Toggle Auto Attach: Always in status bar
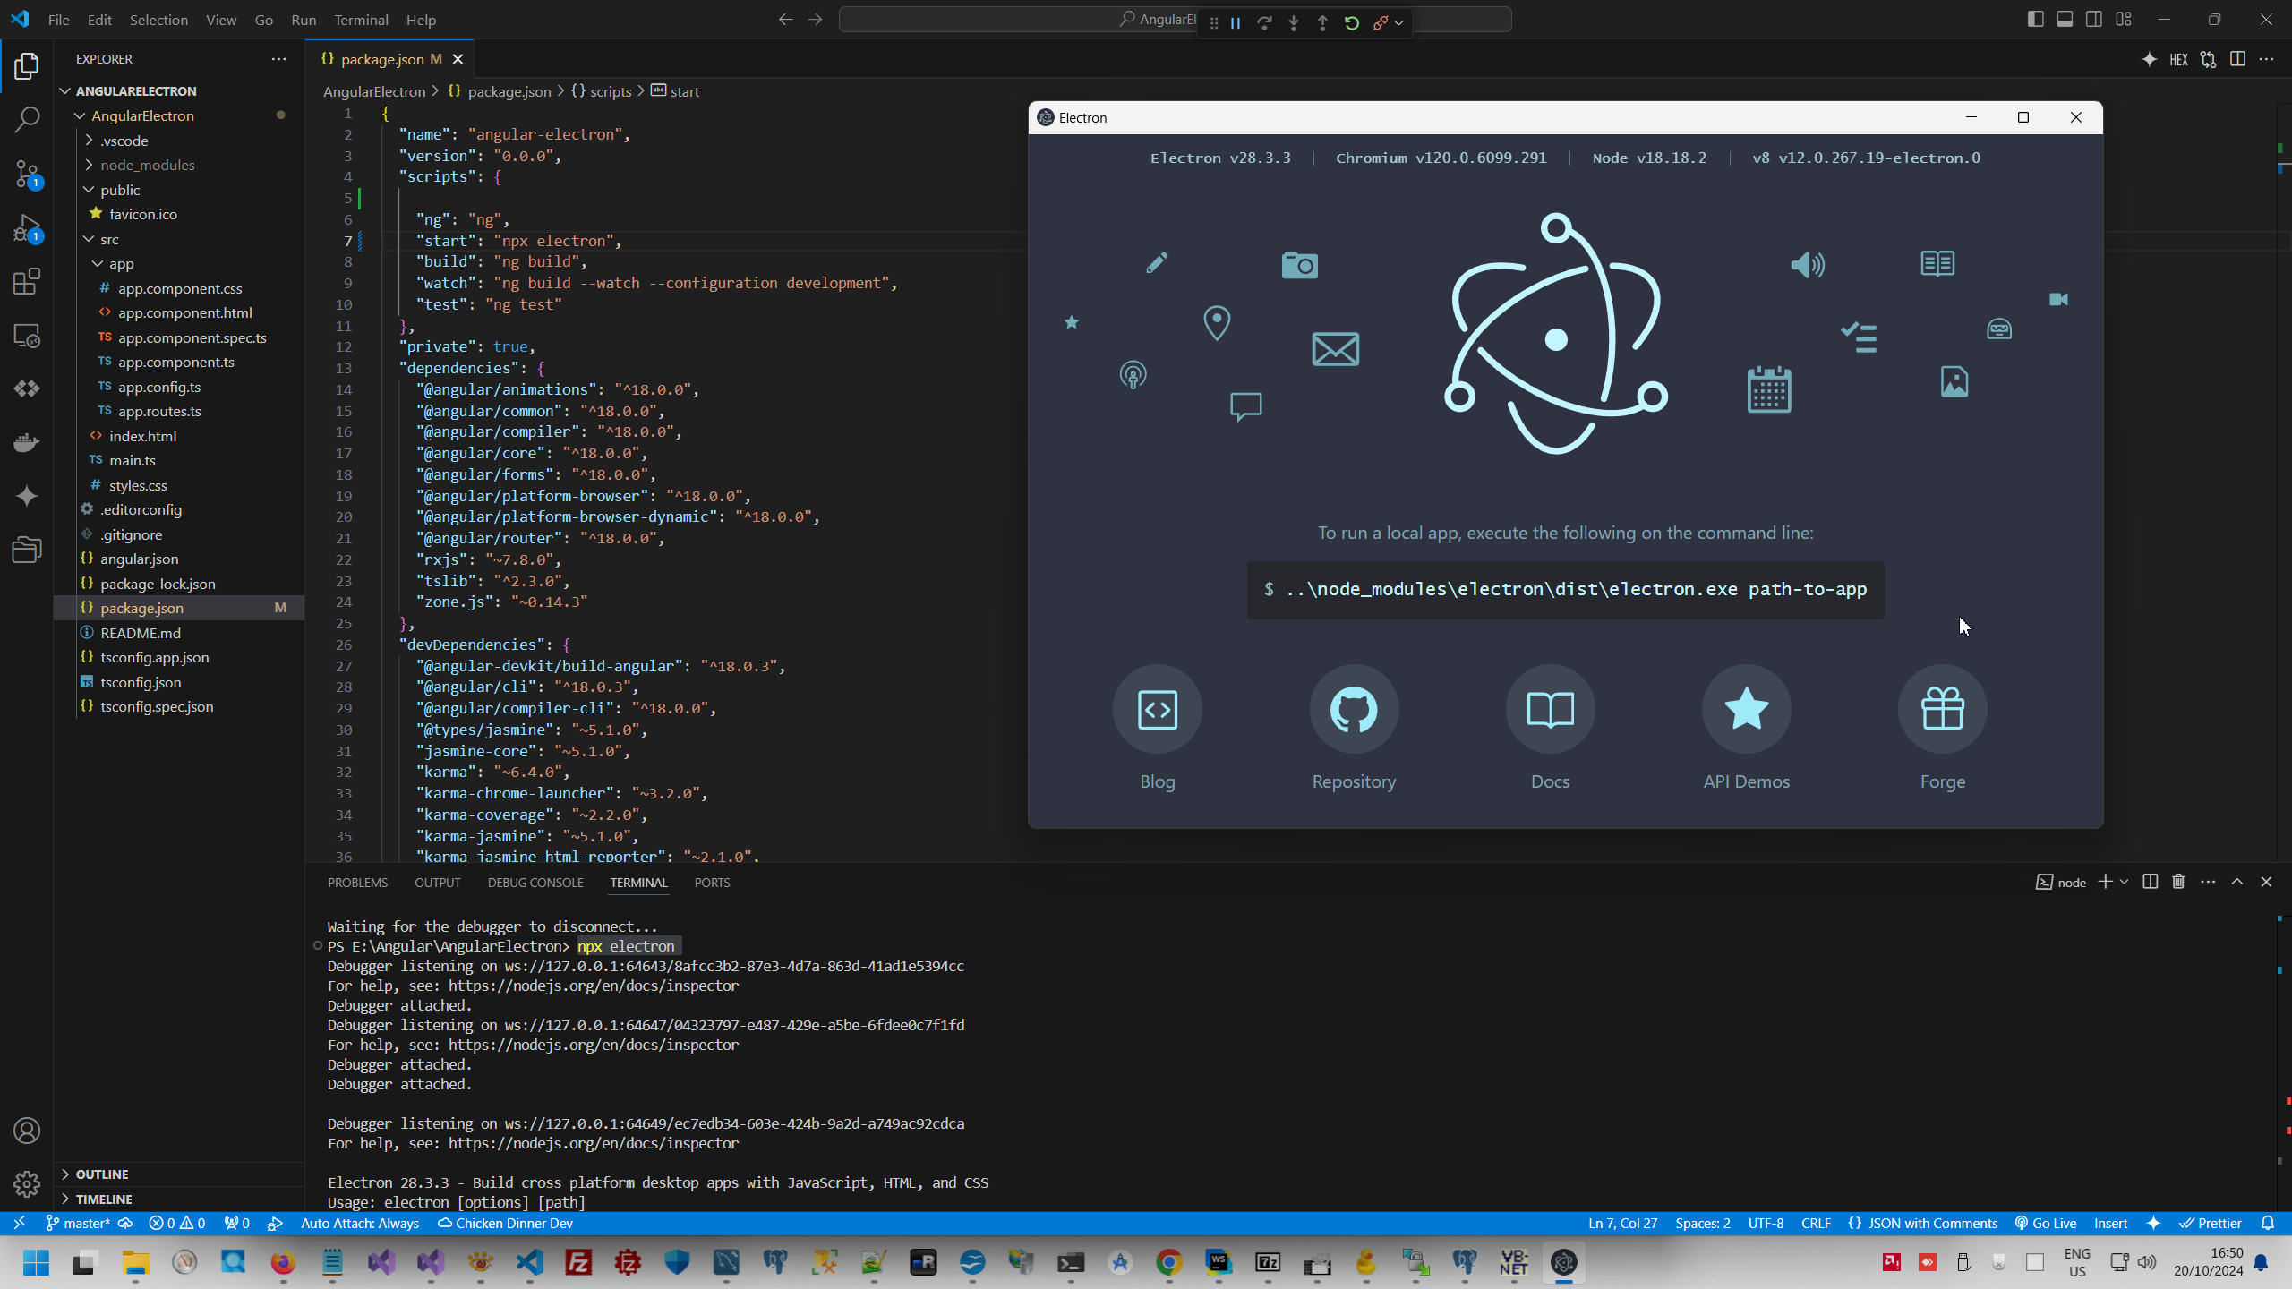 (x=359, y=1223)
